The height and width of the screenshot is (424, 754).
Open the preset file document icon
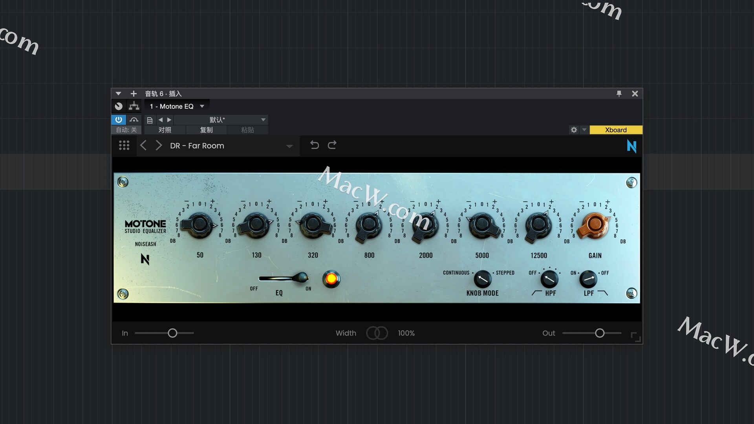[x=150, y=120]
